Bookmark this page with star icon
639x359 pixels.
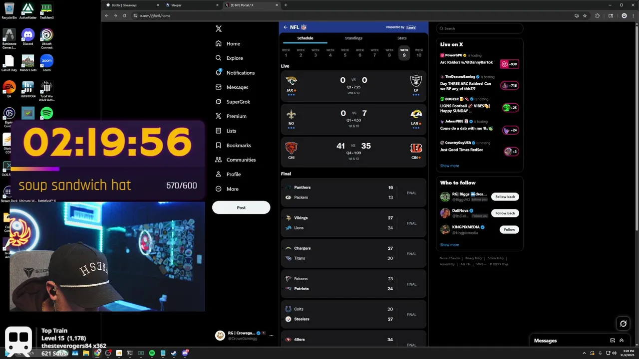585,15
